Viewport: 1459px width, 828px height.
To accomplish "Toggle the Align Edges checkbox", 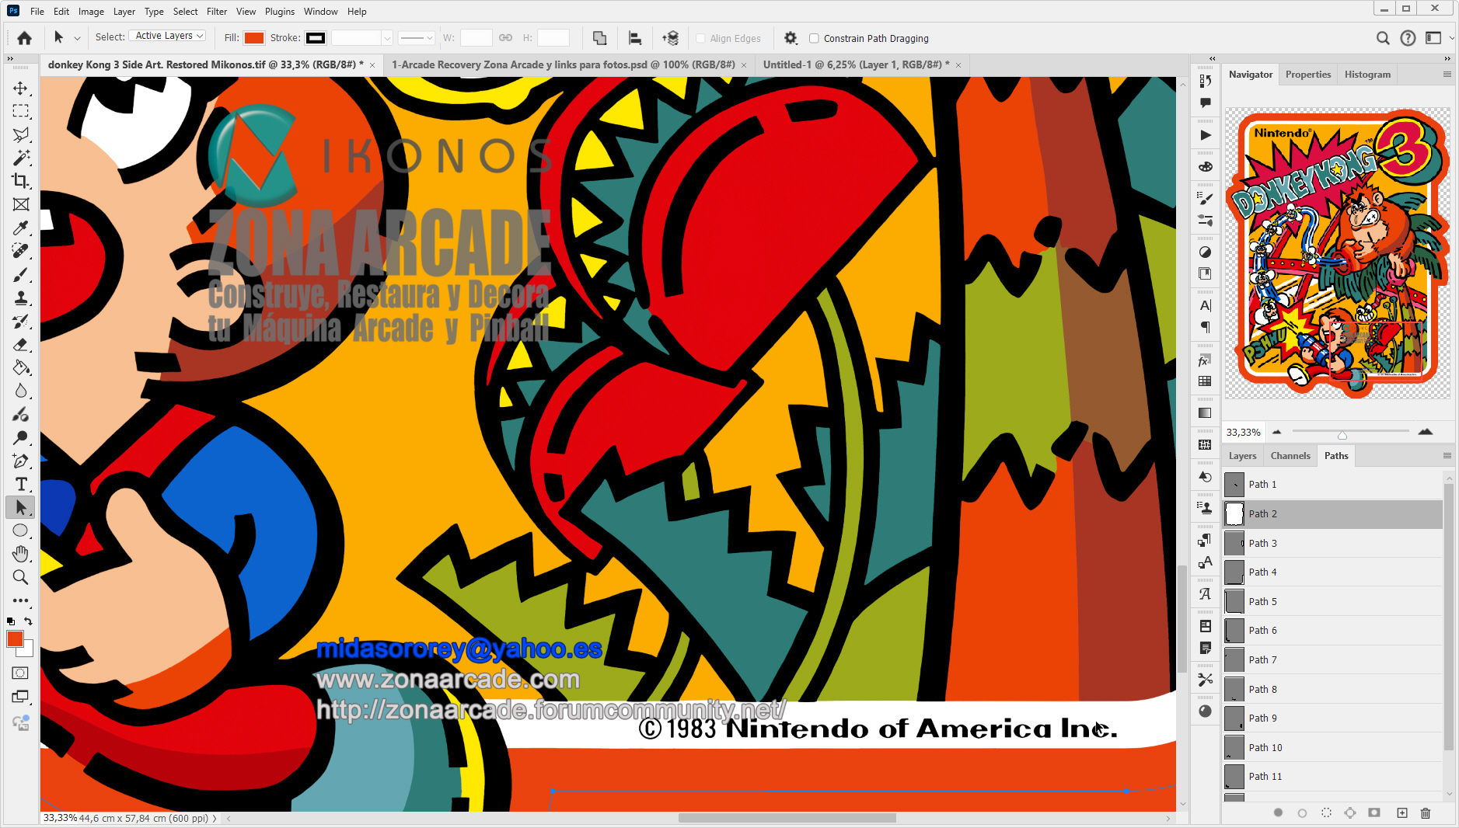I will coord(700,38).
